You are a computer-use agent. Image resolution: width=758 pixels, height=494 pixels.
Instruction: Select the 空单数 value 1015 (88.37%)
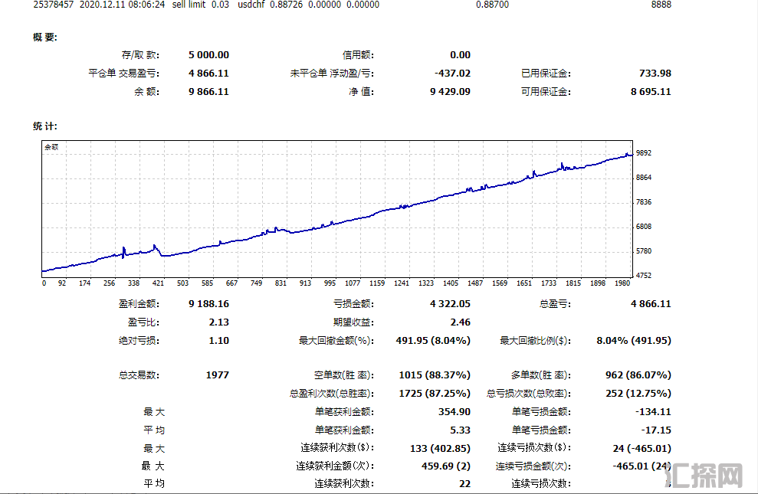(x=435, y=375)
